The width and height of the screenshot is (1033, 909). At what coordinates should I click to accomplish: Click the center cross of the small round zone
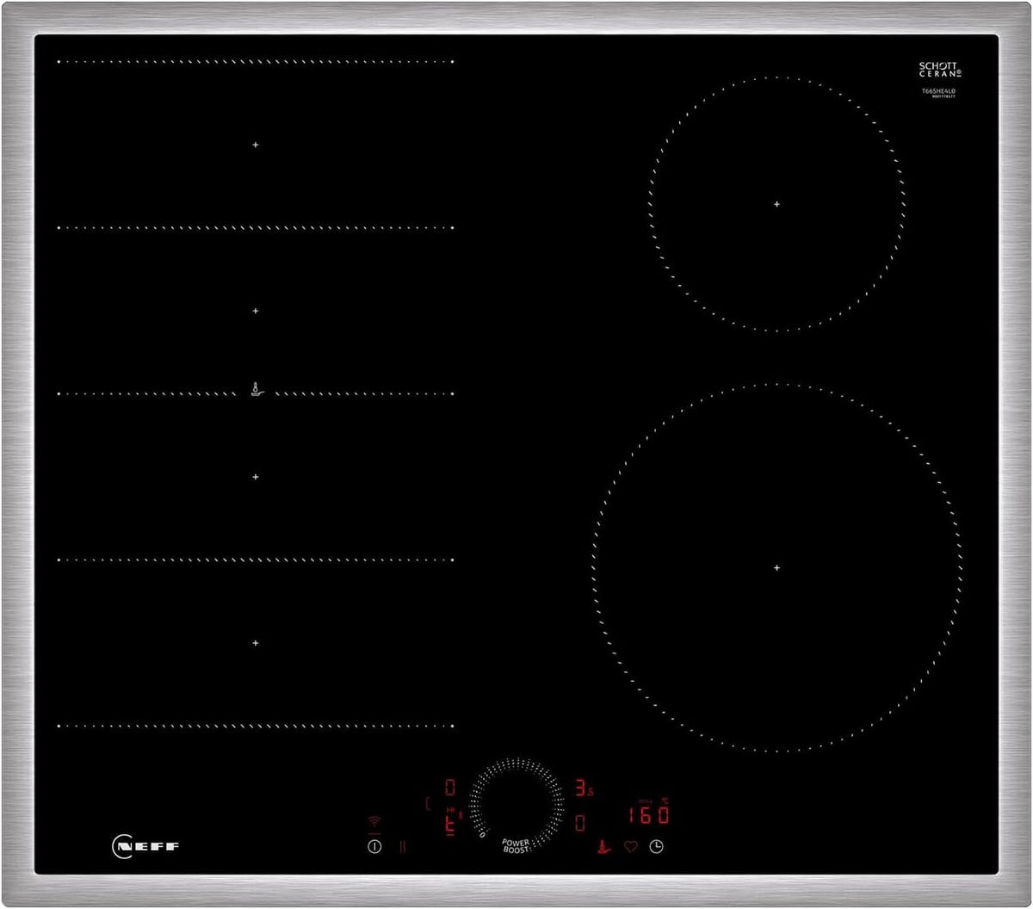point(776,204)
